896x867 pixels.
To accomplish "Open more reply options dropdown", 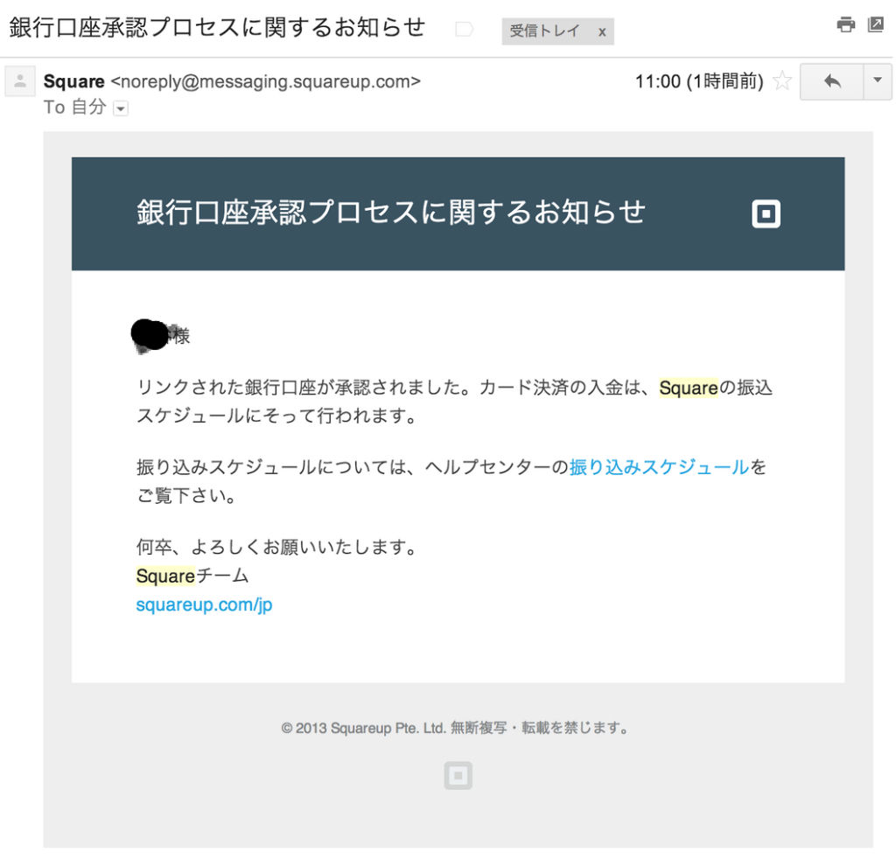I will click(x=878, y=81).
